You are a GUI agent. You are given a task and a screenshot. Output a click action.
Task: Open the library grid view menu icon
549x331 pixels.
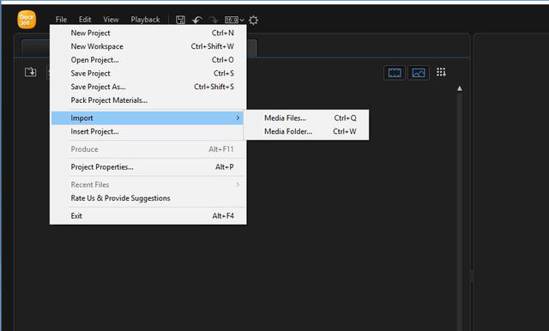coord(441,72)
